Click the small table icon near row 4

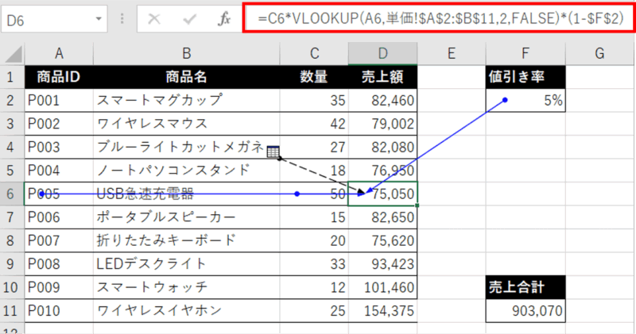(273, 152)
